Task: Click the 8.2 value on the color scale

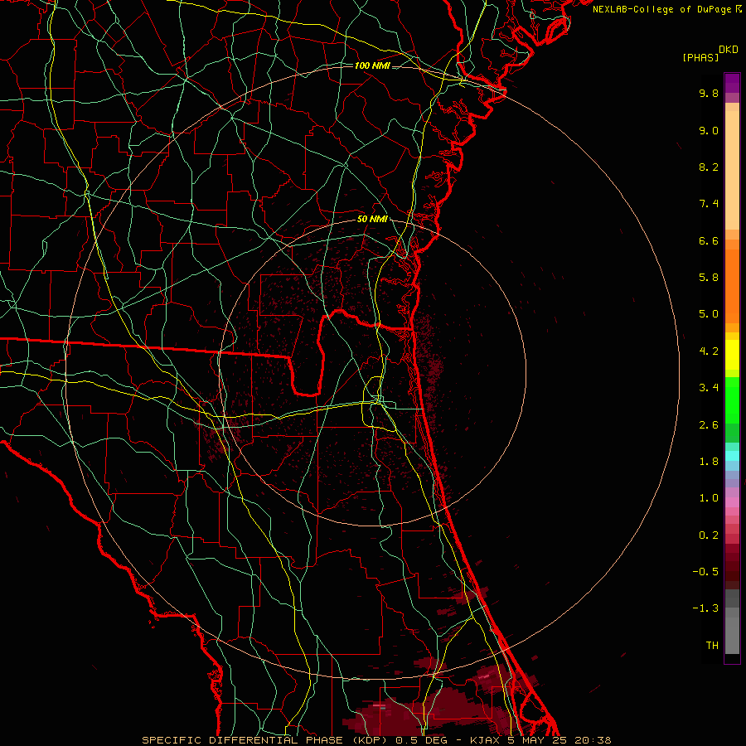Action: pyautogui.click(x=709, y=167)
